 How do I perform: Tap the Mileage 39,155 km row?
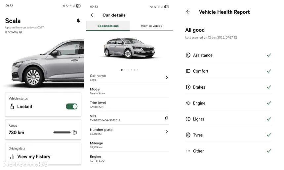130,145
